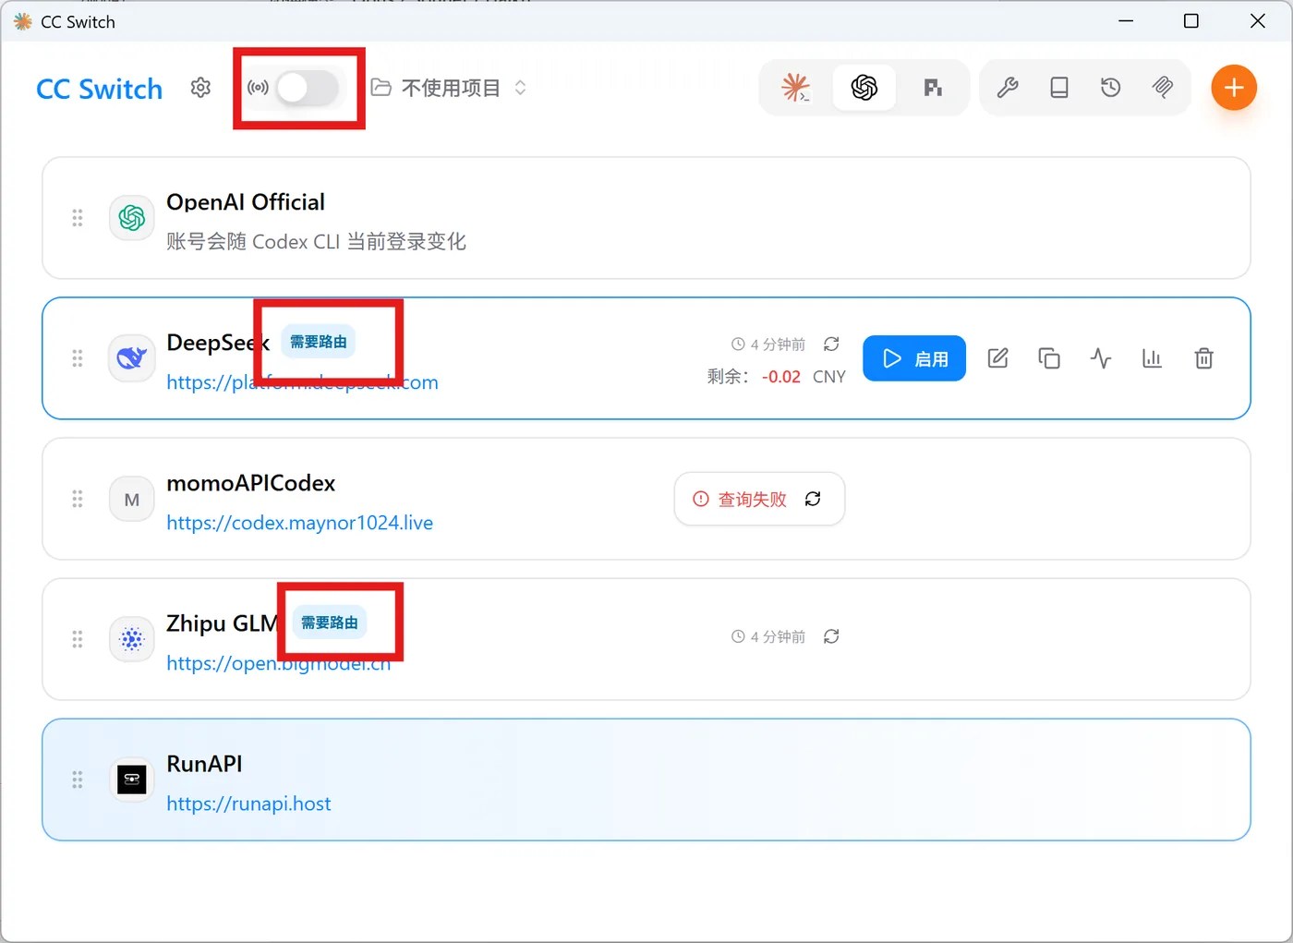Open the runapi.host link
Viewport: 1293px width, 943px height.
point(248,804)
